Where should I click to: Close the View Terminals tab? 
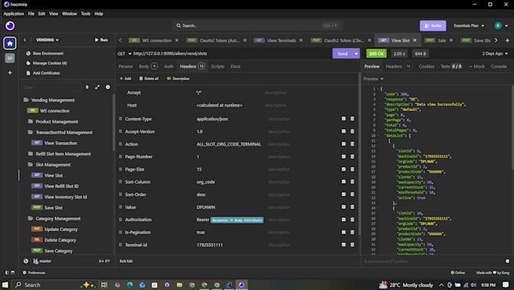tap(301, 40)
